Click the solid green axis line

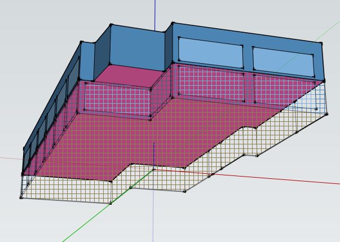click(x=98, y=214)
